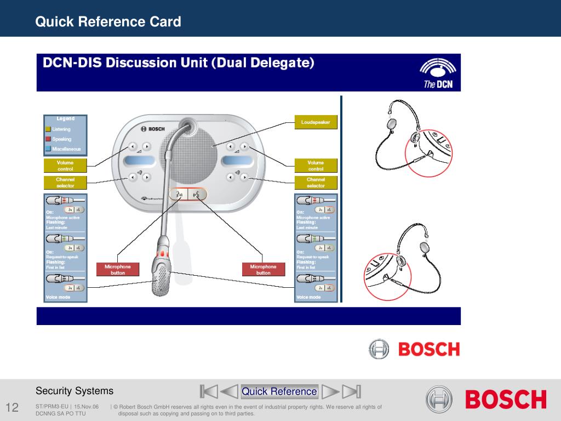
Task: Click the right display on discussion unit
Action: 238,161
